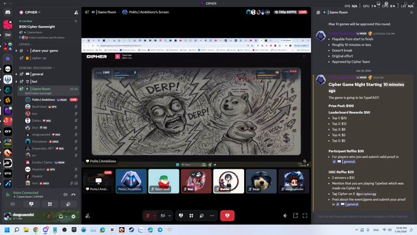The width and height of the screenshot is (417, 235).
Task: Open CIPHER server dropdown menu
Action: pos(33,12)
